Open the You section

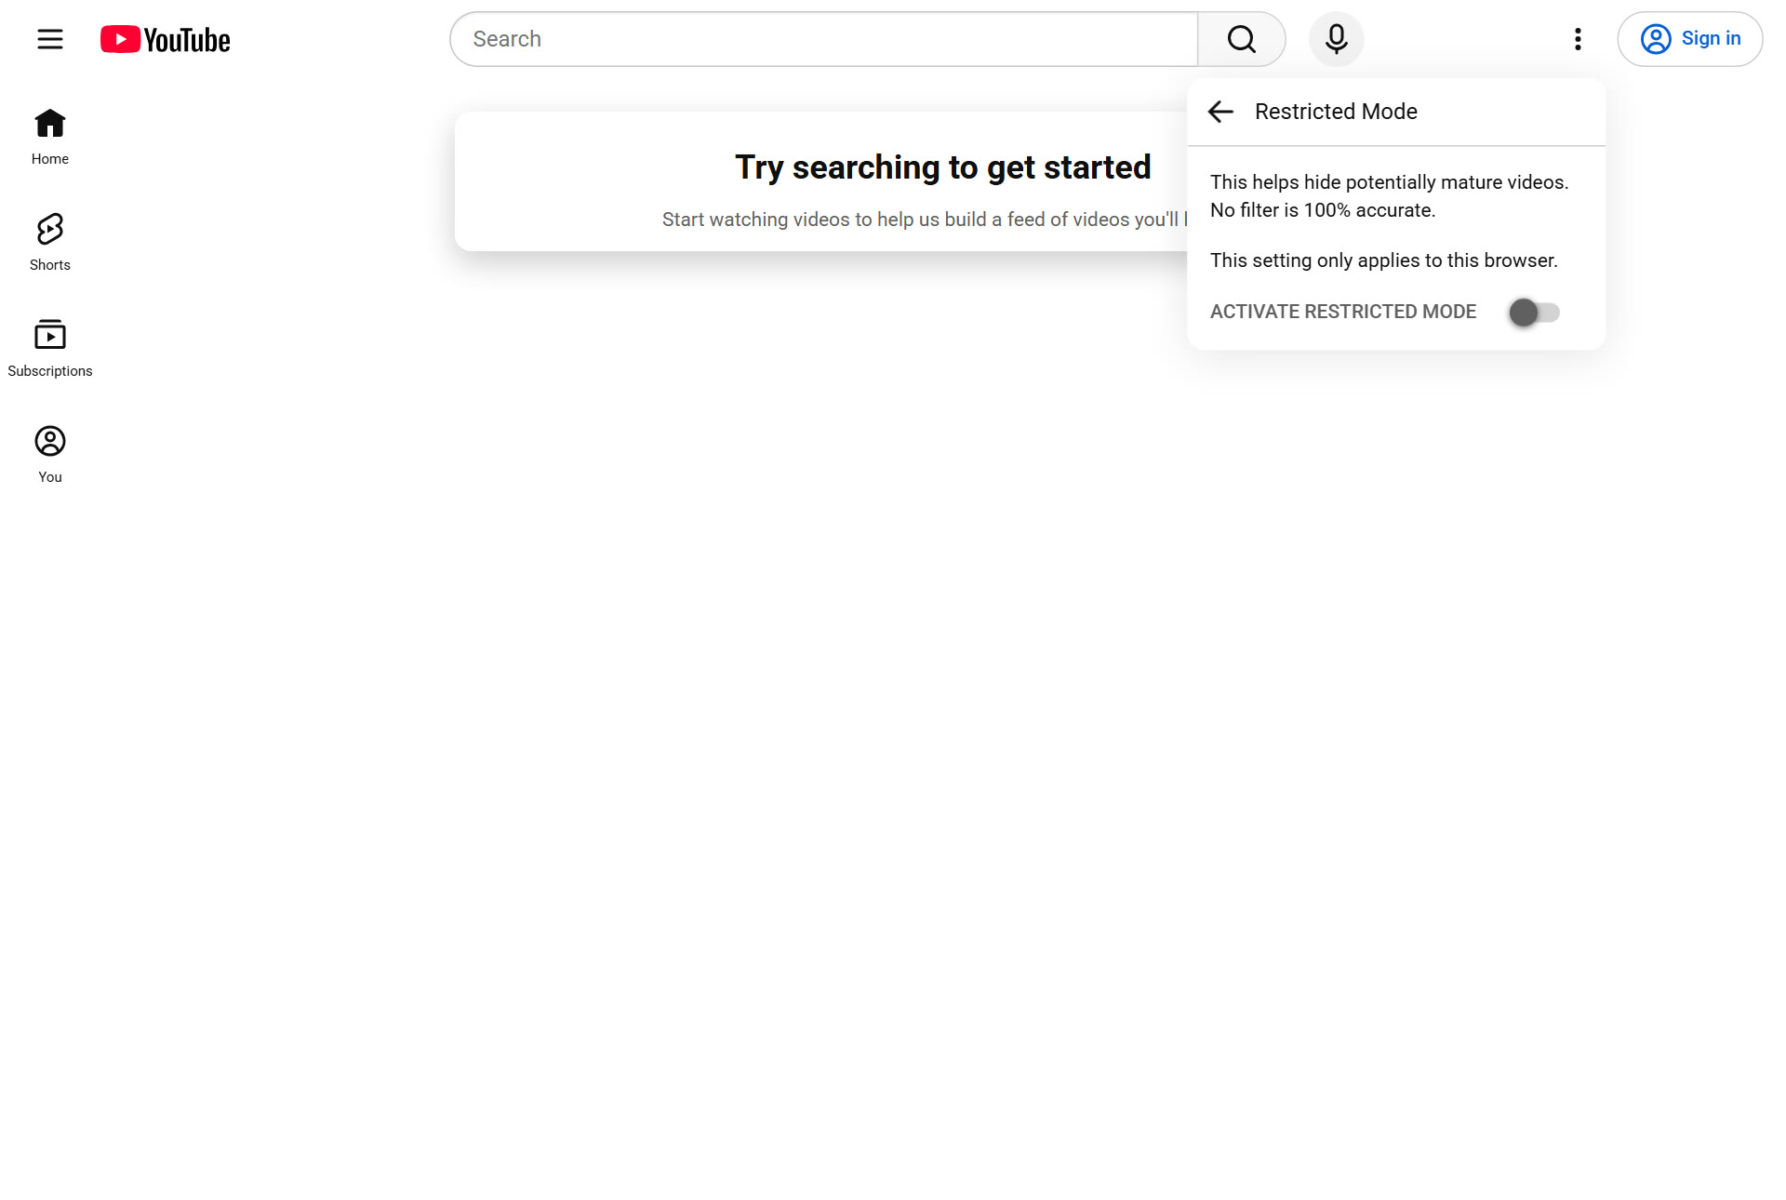tap(50, 455)
